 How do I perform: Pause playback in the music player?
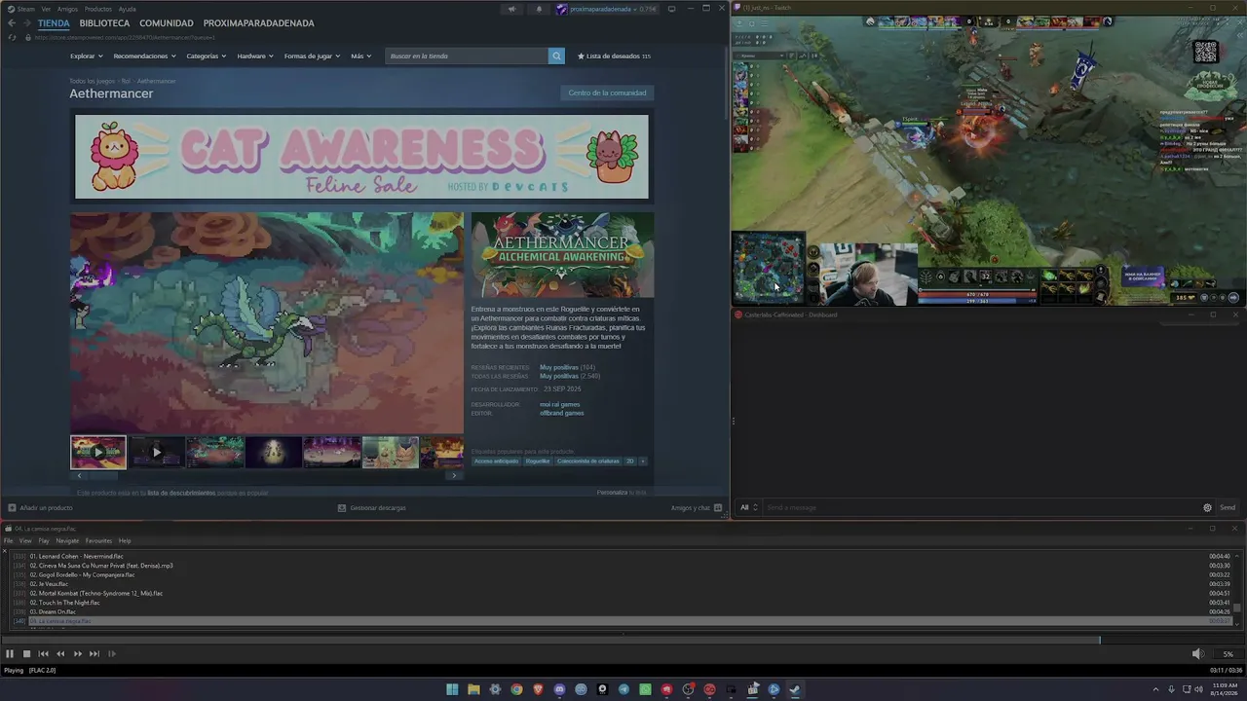(10, 654)
